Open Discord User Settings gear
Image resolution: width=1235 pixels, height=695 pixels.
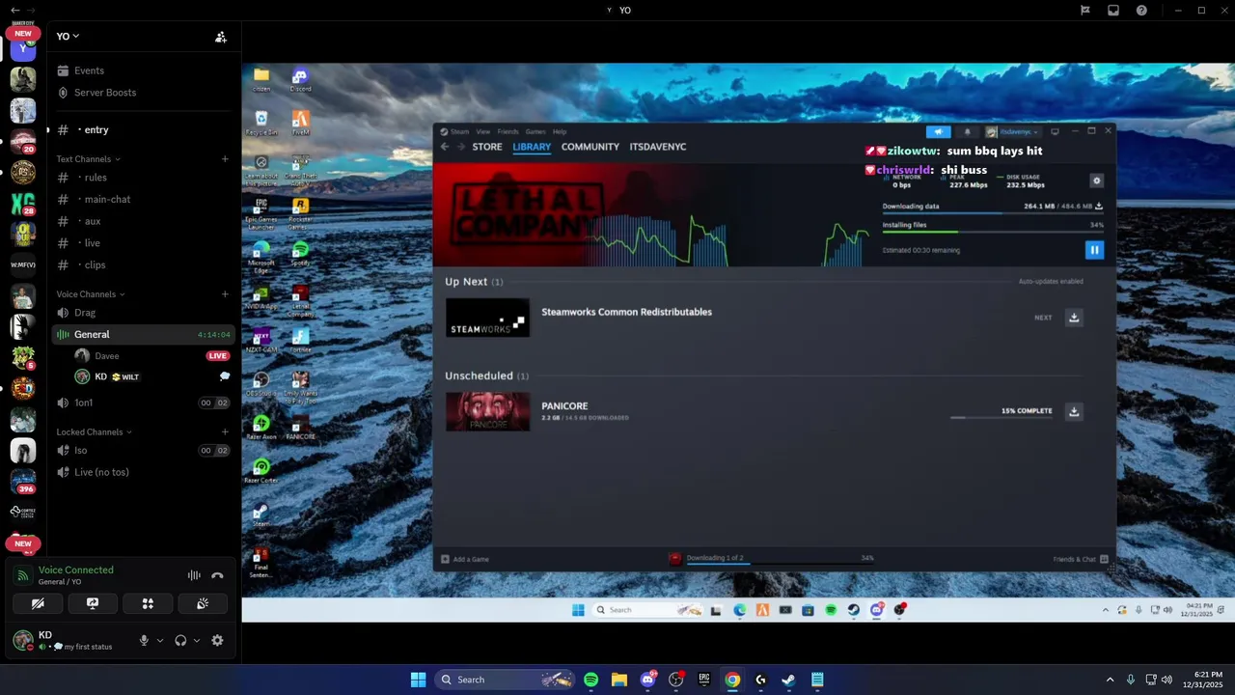coord(217,640)
